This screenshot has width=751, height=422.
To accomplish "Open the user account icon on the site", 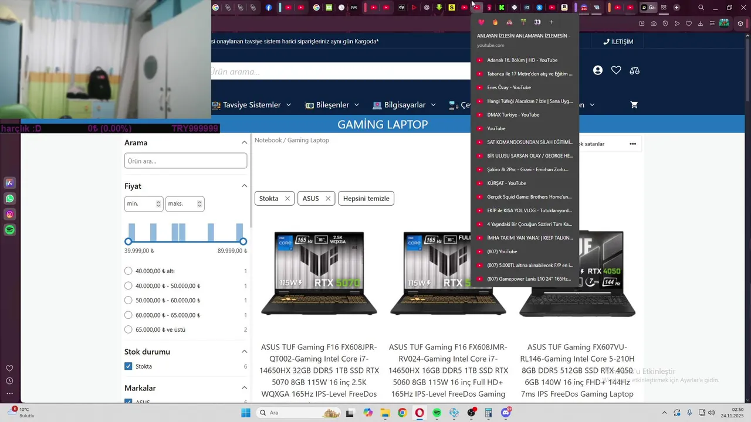I will pos(598,70).
